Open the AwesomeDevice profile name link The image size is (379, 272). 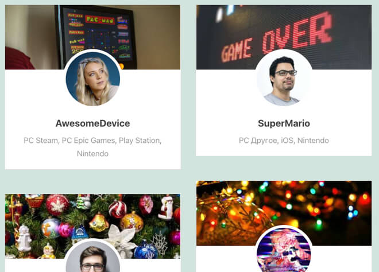coord(93,123)
